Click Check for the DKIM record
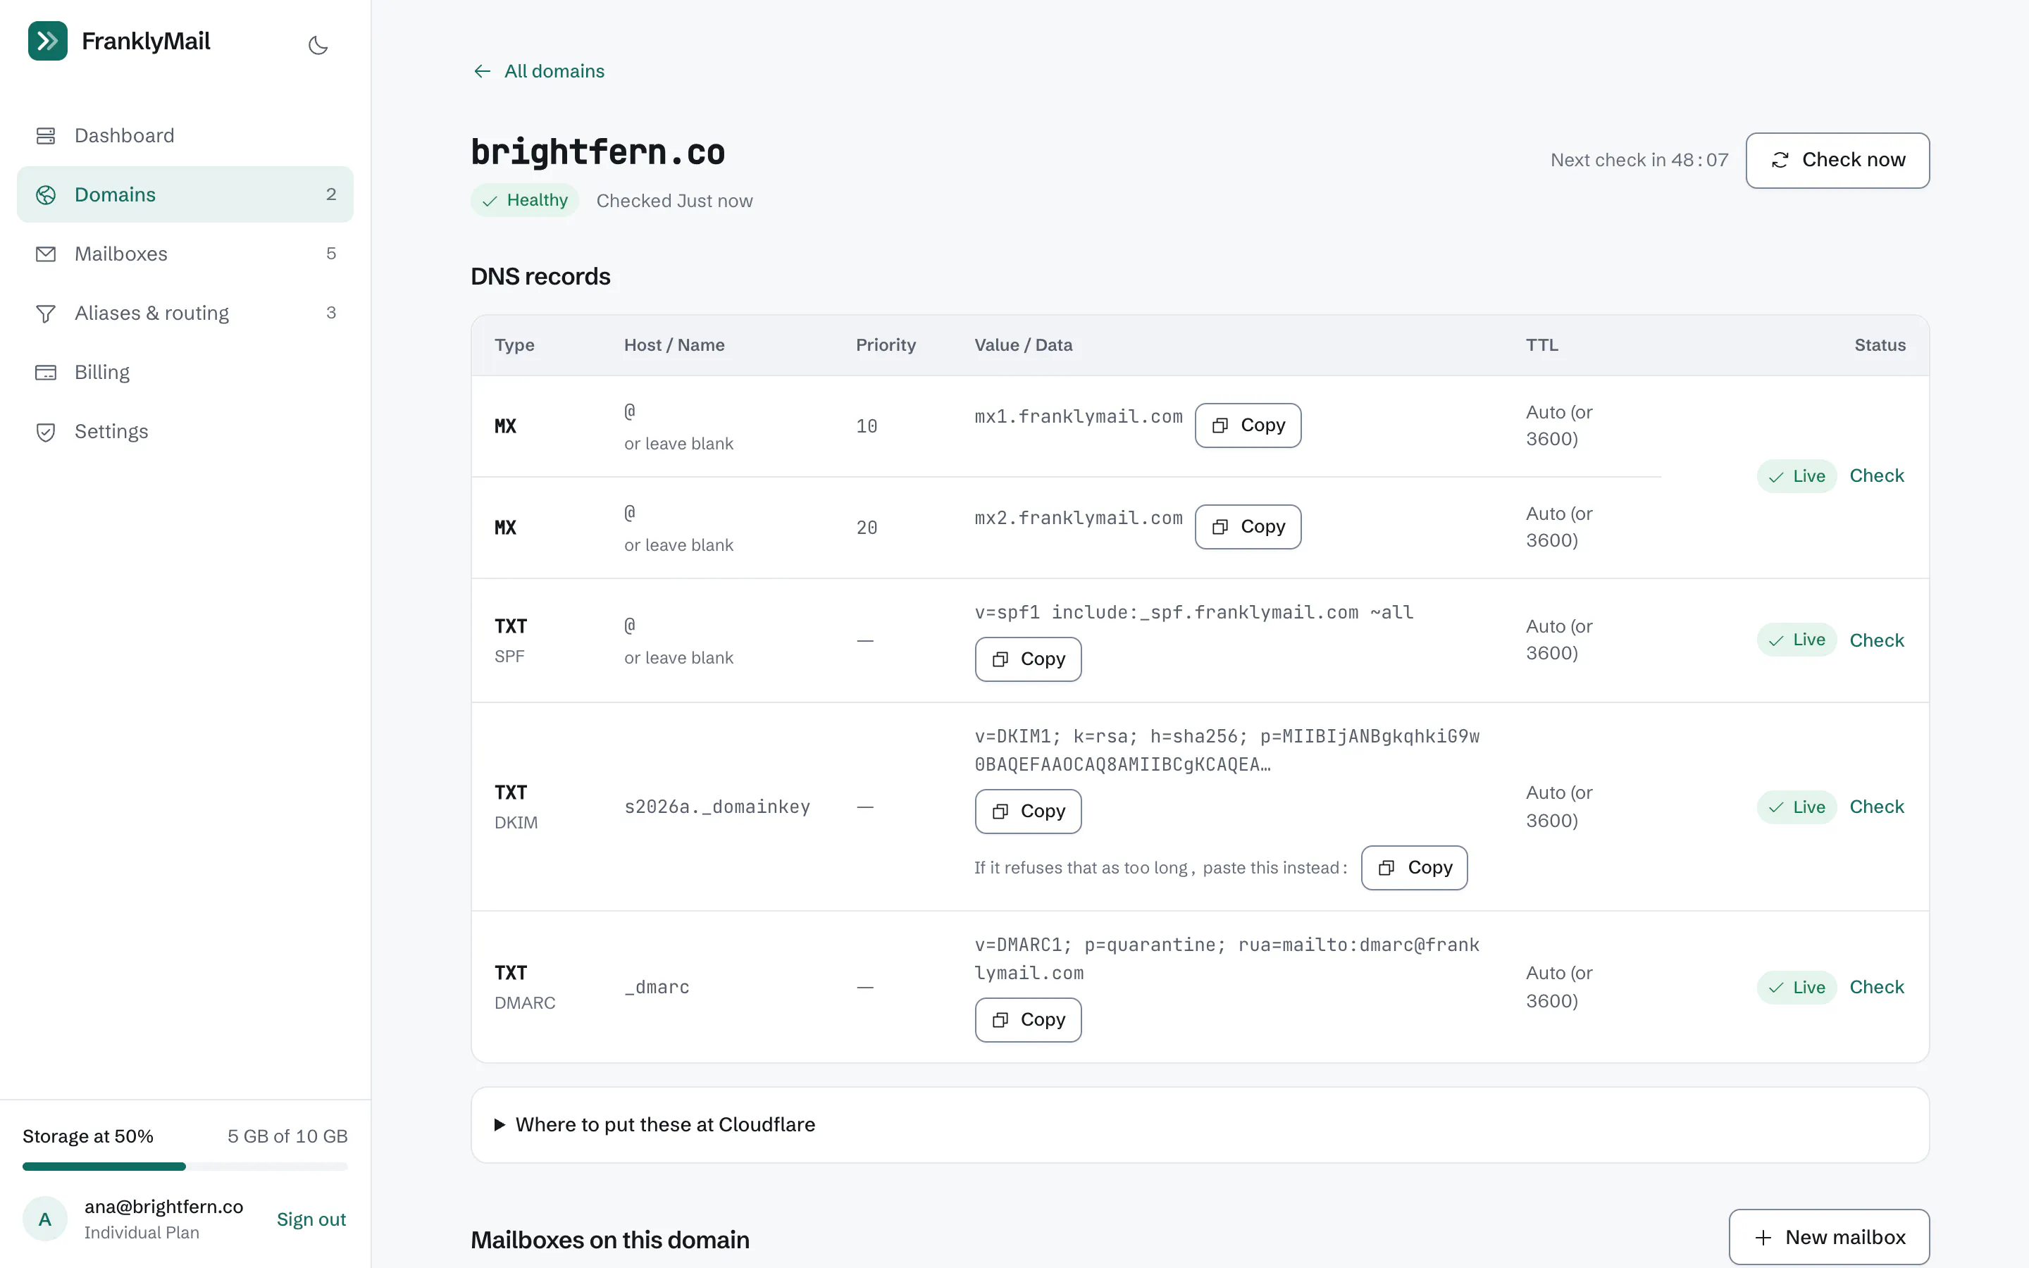This screenshot has width=2029, height=1268. [1876, 807]
